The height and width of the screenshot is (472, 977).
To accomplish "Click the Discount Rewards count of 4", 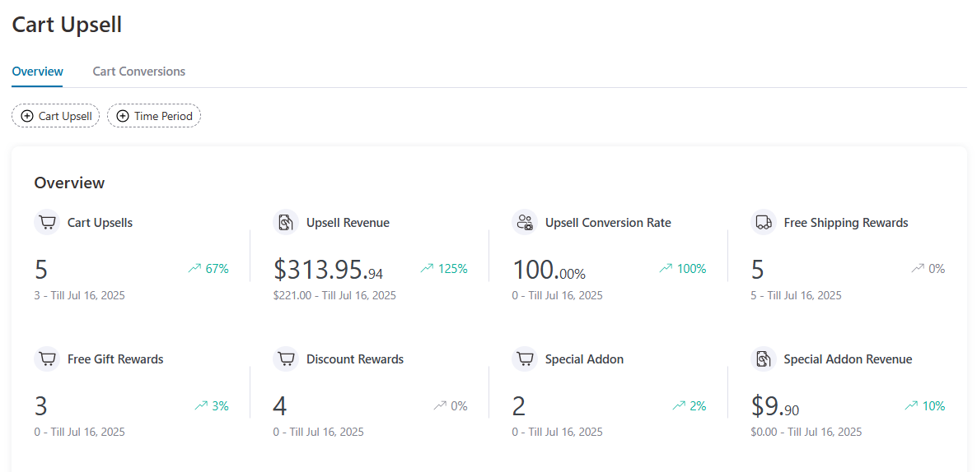I will [x=280, y=406].
